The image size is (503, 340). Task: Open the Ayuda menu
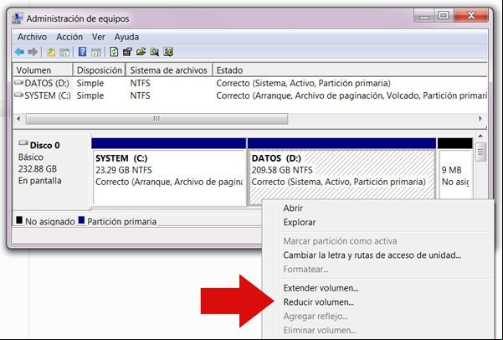click(126, 37)
